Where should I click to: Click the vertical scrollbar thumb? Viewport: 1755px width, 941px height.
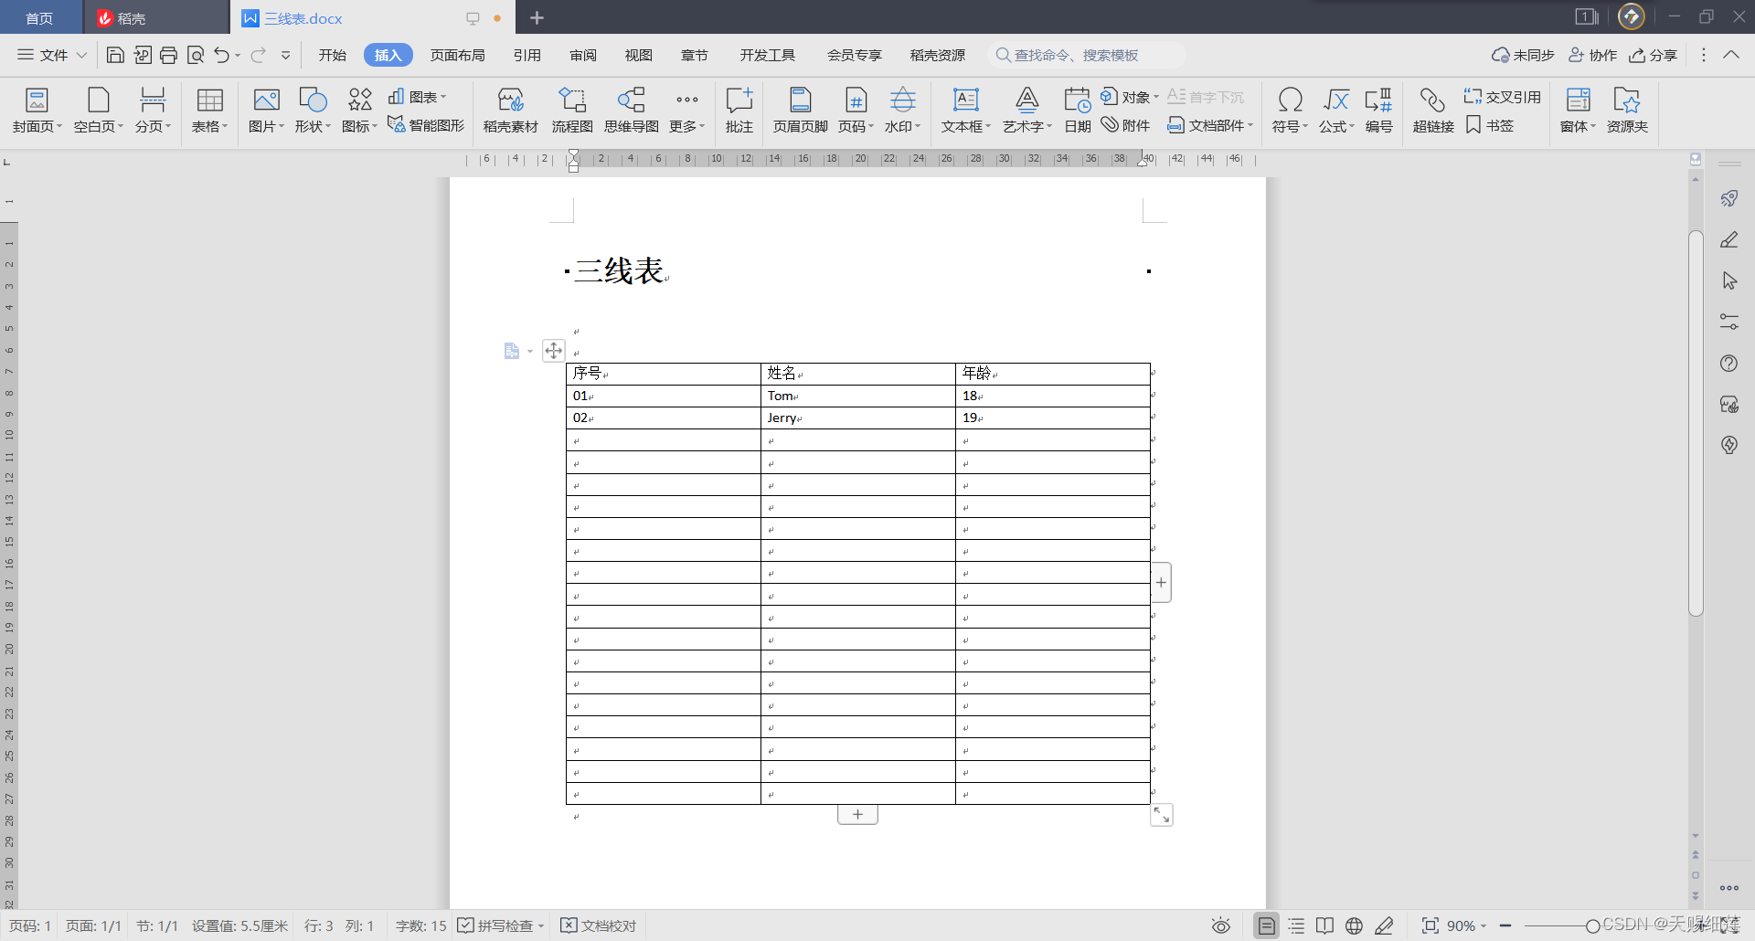pyautogui.click(x=1696, y=423)
